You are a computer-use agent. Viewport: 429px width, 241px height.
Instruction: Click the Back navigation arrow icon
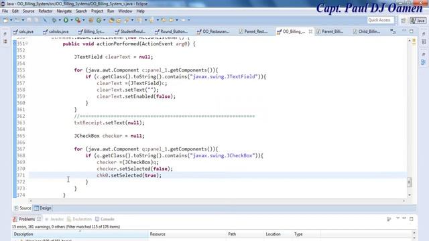pyautogui.click(x=172, y=20)
